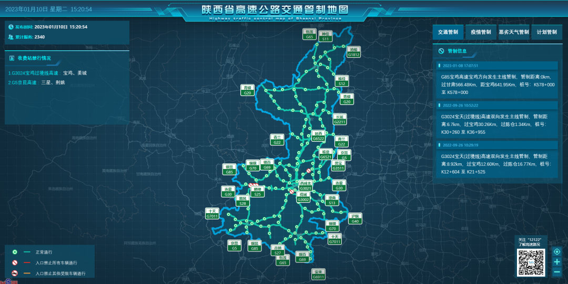
Task: Zoom out with the minus button
Action: click(557, 272)
